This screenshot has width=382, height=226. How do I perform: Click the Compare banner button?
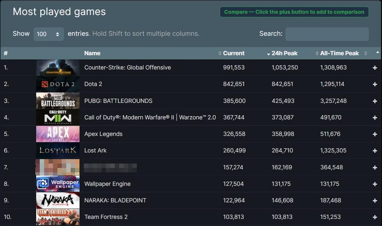(x=294, y=12)
